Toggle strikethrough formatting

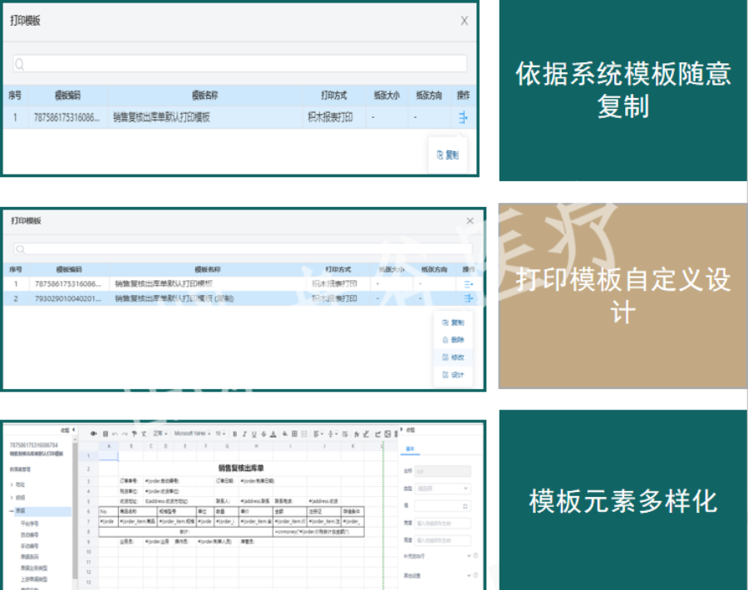[263, 434]
